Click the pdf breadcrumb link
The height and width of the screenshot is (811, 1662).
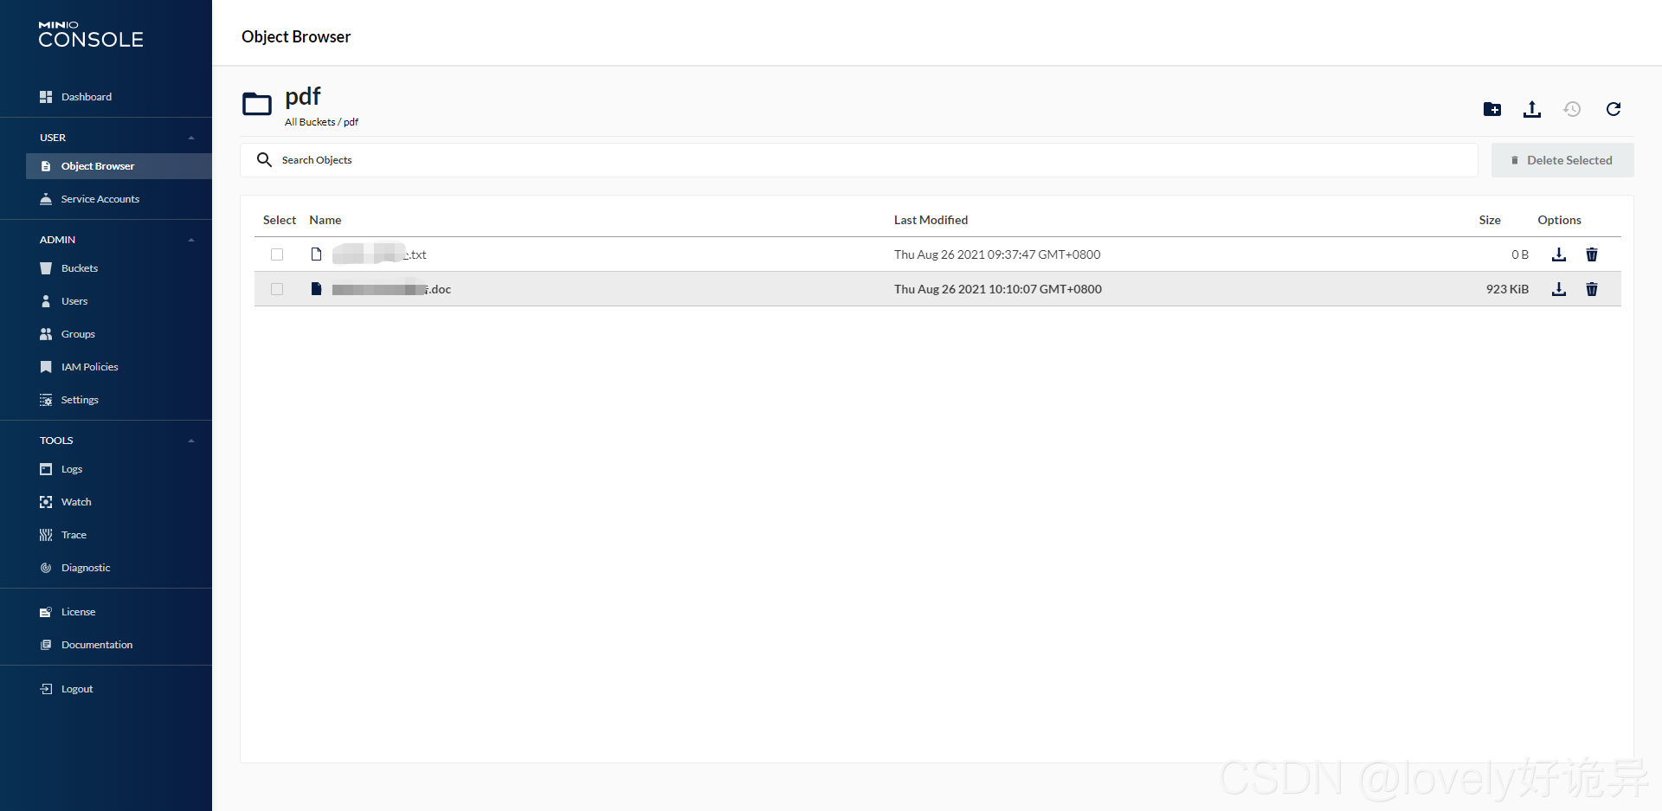(351, 122)
